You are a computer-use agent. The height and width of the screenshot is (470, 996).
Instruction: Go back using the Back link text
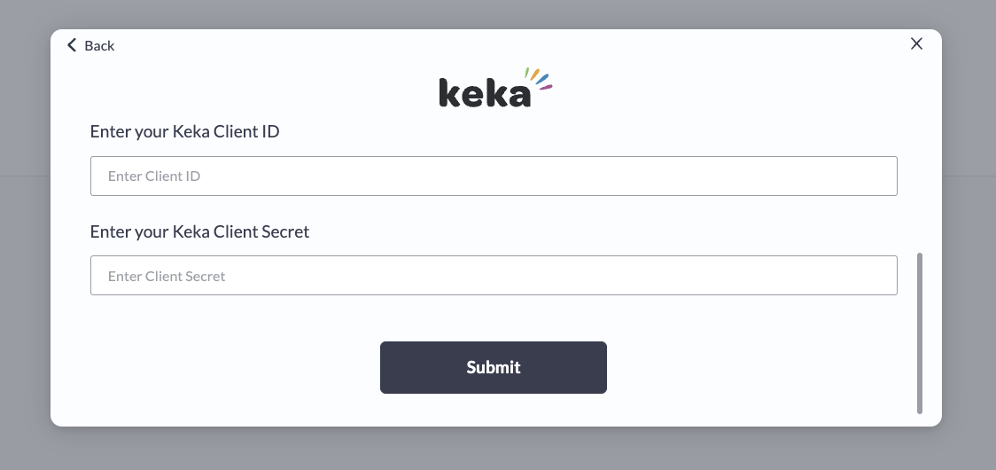99,46
